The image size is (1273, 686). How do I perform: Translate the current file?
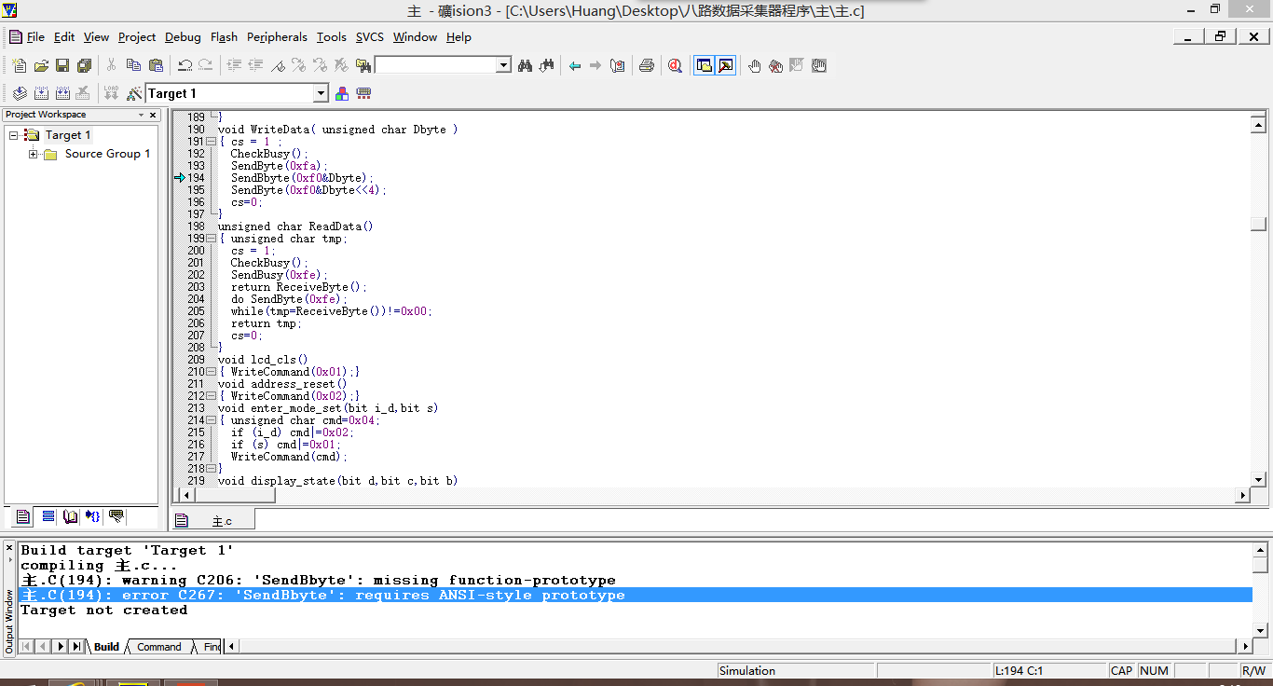pos(19,93)
